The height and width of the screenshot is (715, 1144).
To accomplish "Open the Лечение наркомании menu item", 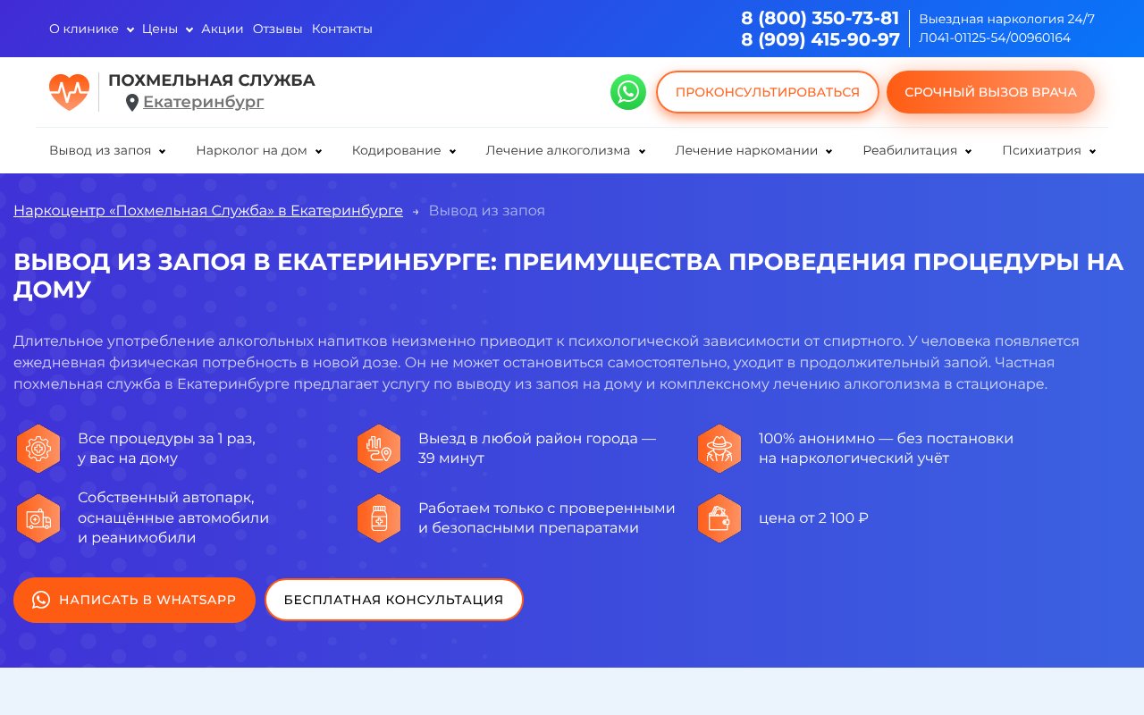I will tap(747, 150).
